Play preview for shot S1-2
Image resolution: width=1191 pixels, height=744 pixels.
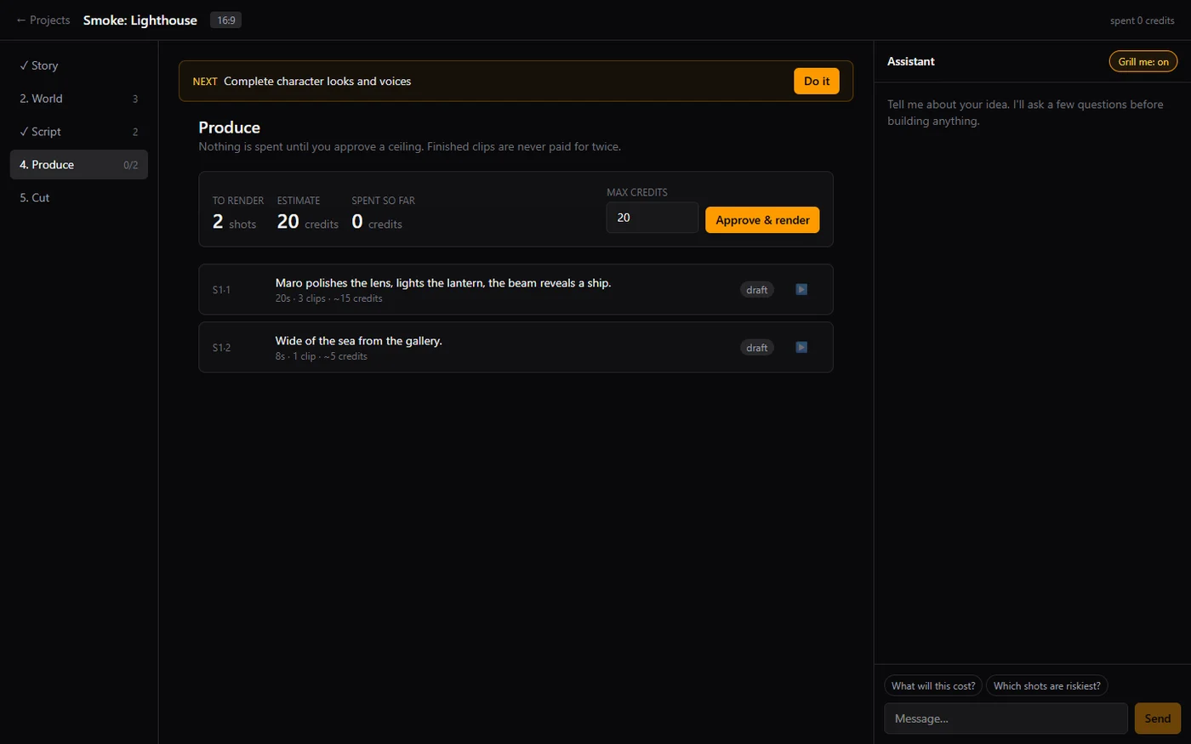coord(801,347)
